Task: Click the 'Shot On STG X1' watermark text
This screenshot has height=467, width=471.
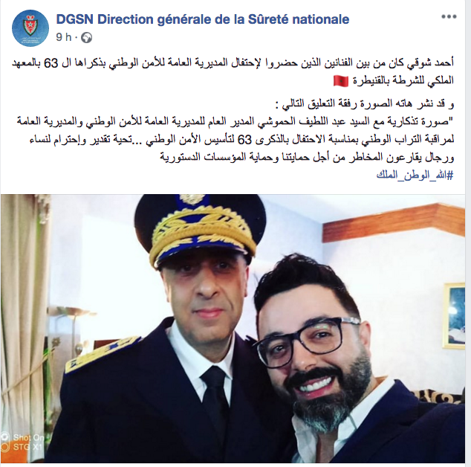Action: [28, 442]
